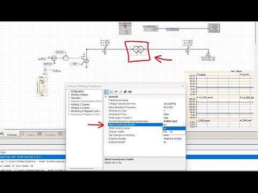Click the upper Sqrt(3) label block
258x193 pixels.
coord(60,52)
